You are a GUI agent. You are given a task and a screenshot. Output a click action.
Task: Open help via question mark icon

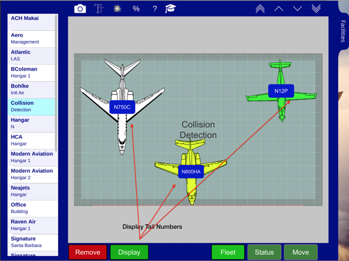point(155,9)
